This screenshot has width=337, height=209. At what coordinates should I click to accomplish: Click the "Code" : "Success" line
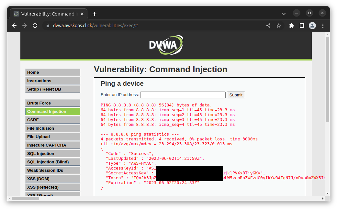(x=129, y=154)
